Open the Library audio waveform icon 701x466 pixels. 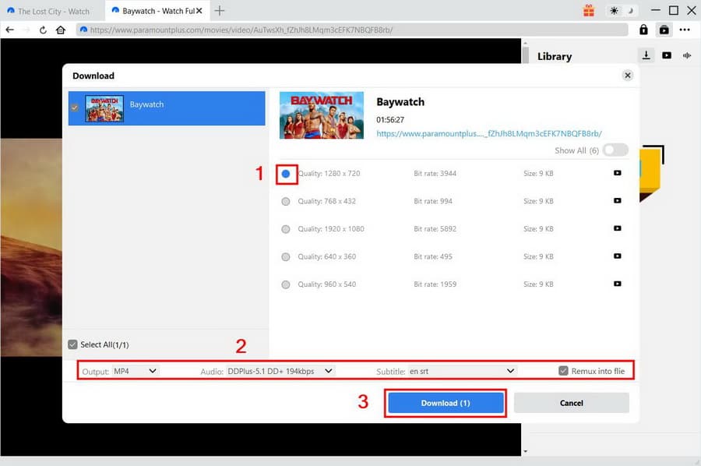[687, 55]
